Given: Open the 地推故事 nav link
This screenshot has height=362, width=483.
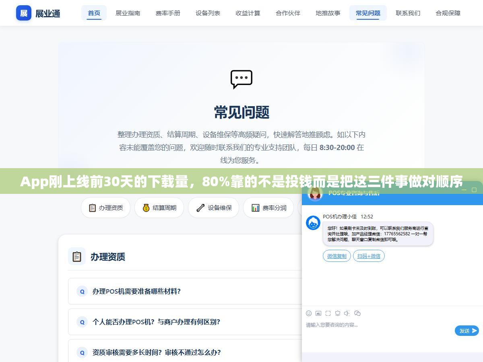Looking at the screenshot, I should tap(328, 13).
